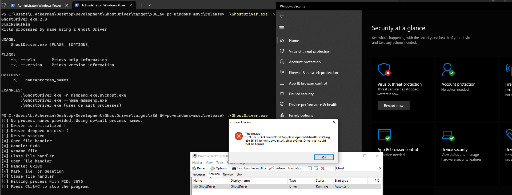Sort services by the Start type column header
Screen dimensions: 512x195
(350, 181)
